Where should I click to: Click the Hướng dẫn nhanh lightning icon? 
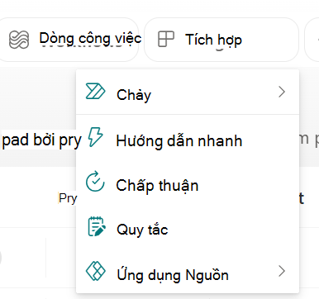point(95,137)
